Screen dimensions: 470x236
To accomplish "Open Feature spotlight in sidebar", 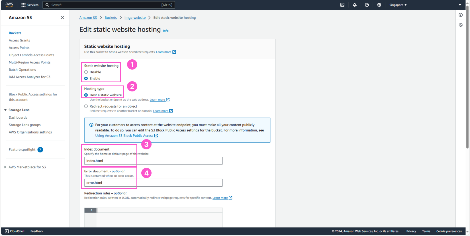I will pos(22,150).
